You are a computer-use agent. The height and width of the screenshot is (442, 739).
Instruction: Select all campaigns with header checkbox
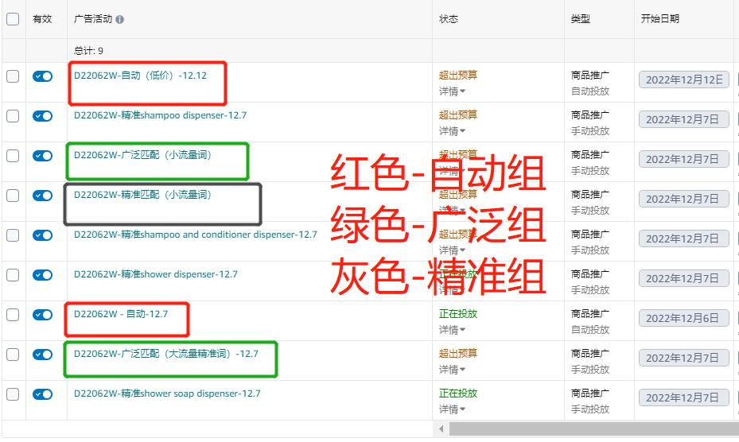(13, 19)
